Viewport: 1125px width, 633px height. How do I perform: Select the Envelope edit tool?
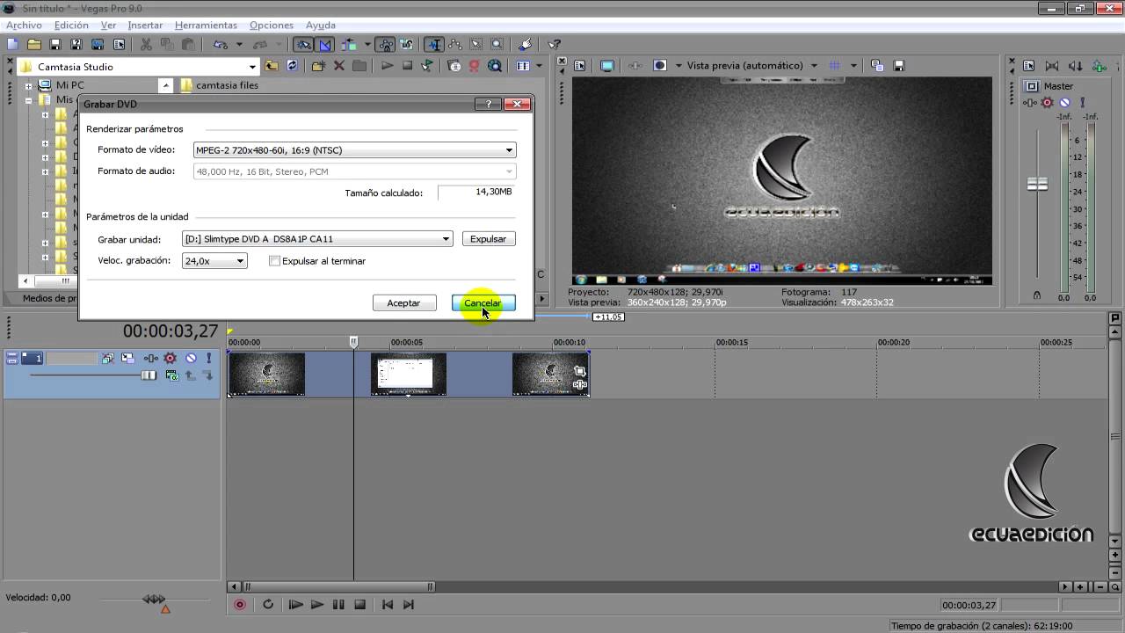tap(455, 44)
